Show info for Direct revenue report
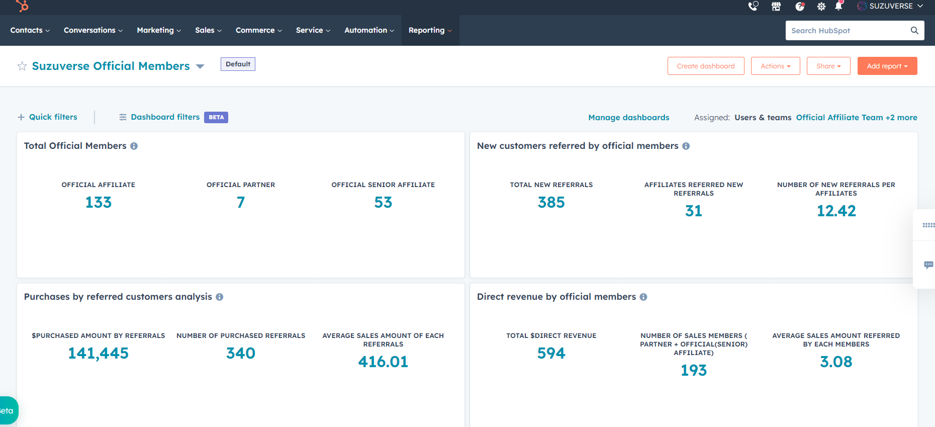The image size is (935, 427). pyautogui.click(x=643, y=297)
